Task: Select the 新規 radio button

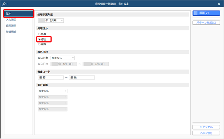Action: tap(42, 34)
